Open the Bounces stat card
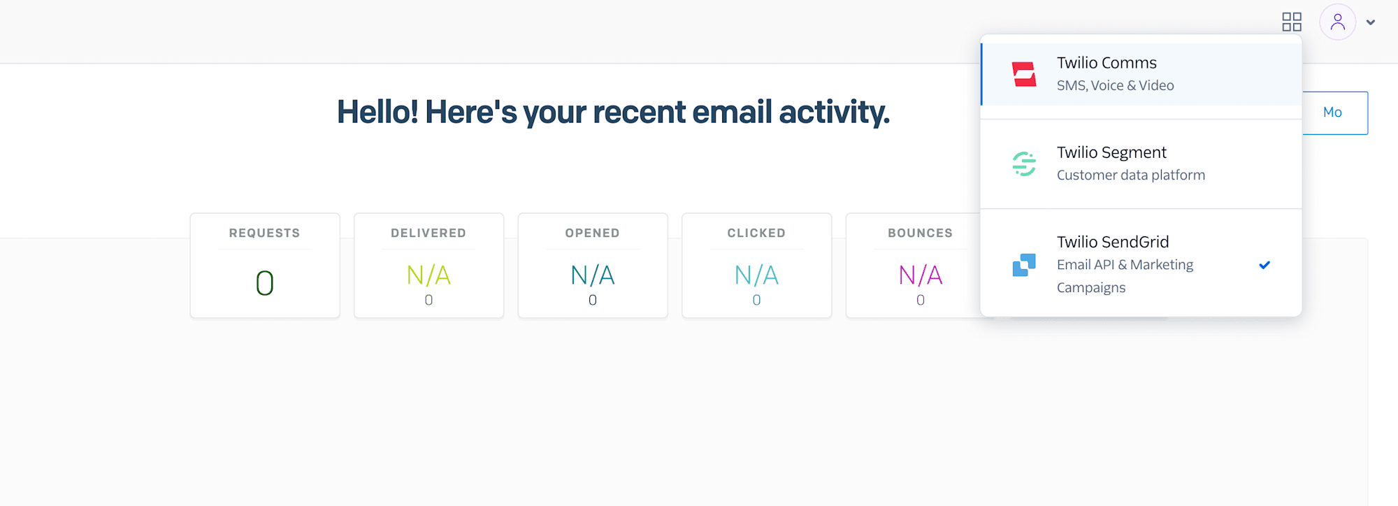 point(913,266)
